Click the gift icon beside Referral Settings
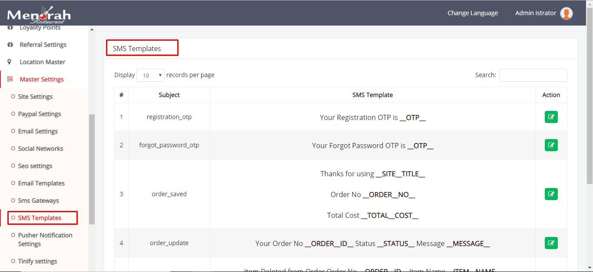This screenshot has height=272, width=593. 10,44
